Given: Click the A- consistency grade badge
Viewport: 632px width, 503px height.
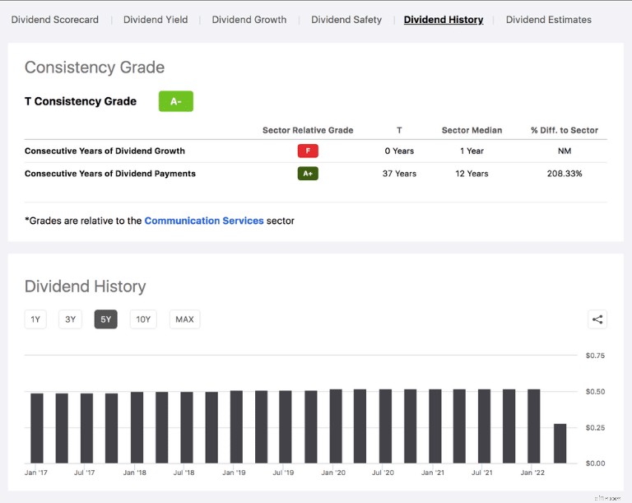Looking at the screenshot, I should click(176, 101).
